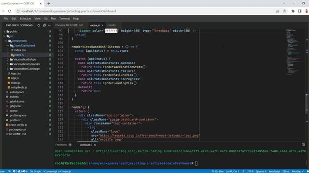Open the Terminal menu

pos(65,18)
